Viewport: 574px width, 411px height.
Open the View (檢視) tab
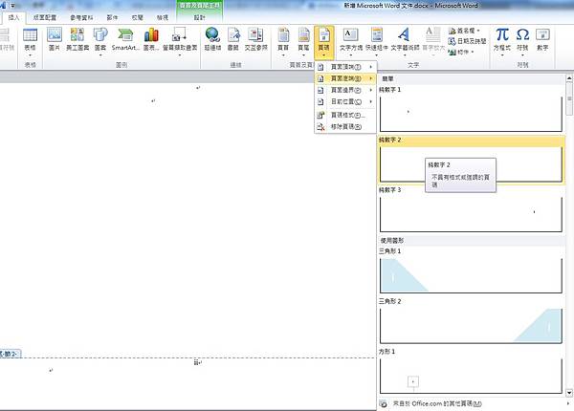163,17
